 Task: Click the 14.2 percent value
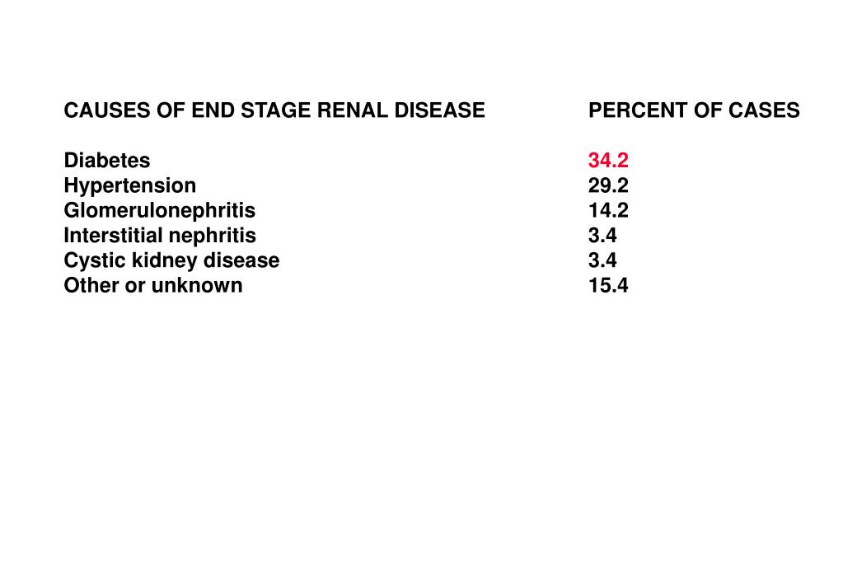[x=608, y=210]
